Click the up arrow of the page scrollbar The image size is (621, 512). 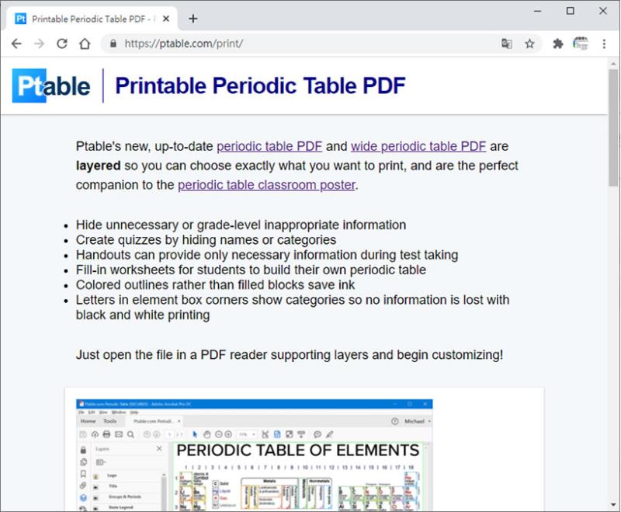pyautogui.click(x=613, y=64)
